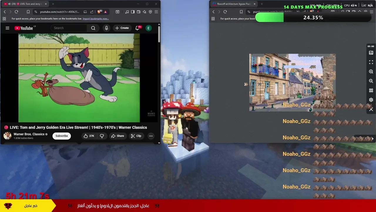This screenshot has height=212, width=376.
Task: Subscribe to Warner Bros. Classics
Action: click(x=62, y=136)
